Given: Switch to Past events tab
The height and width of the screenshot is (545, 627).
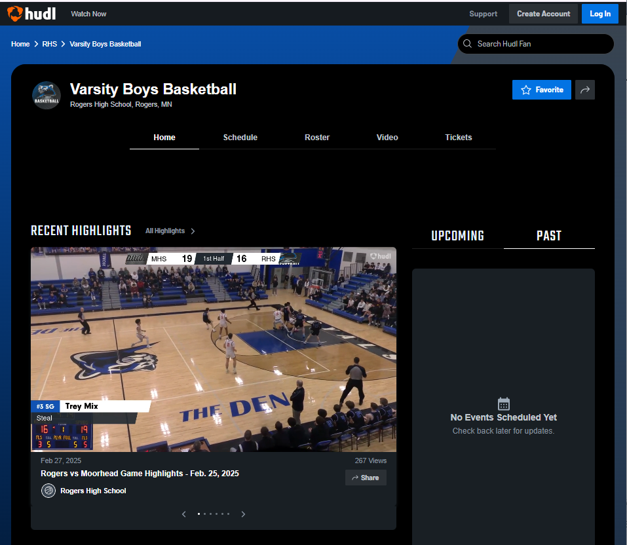Looking at the screenshot, I should (549, 236).
